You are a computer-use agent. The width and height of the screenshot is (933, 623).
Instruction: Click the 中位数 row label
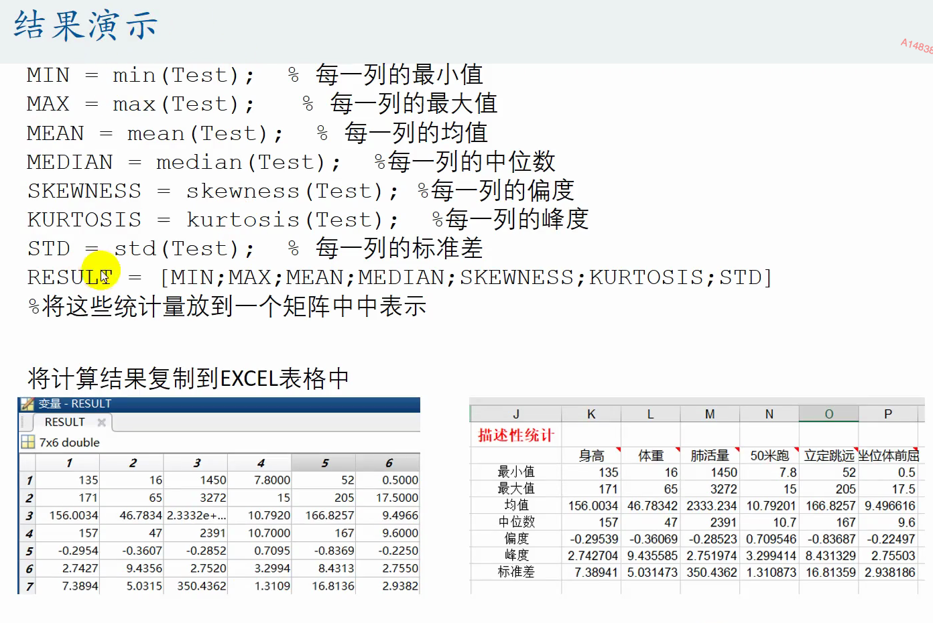coord(516,522)
